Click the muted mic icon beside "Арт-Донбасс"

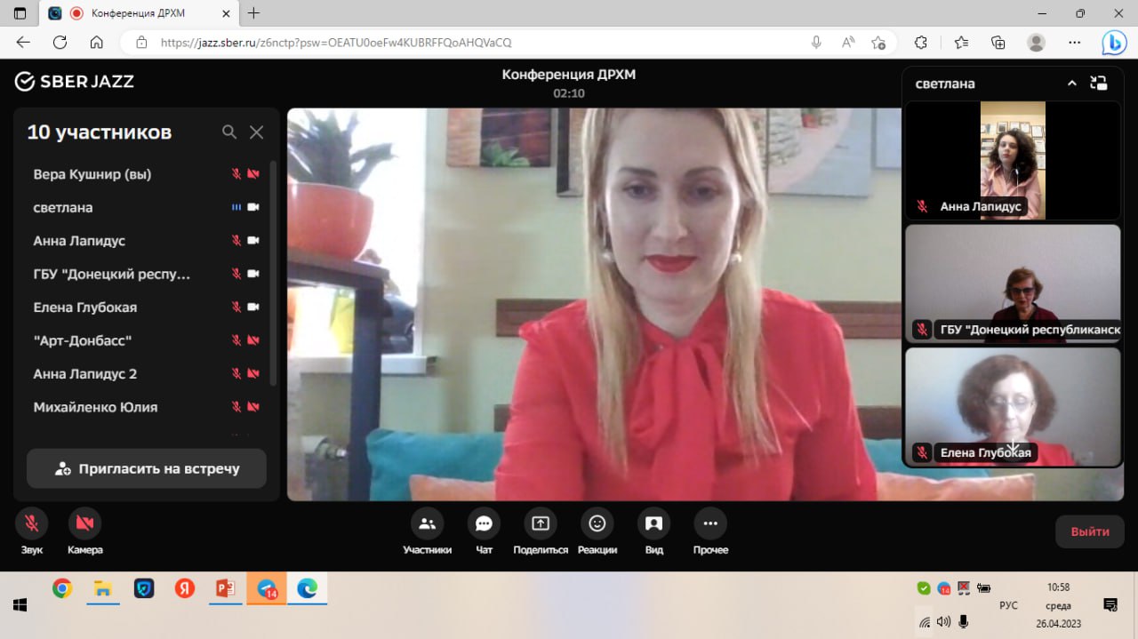coord(236,340)
